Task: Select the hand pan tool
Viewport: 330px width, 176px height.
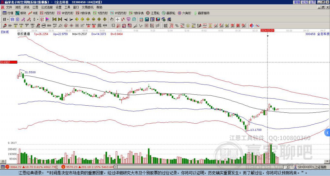Action: pos(112,20)
